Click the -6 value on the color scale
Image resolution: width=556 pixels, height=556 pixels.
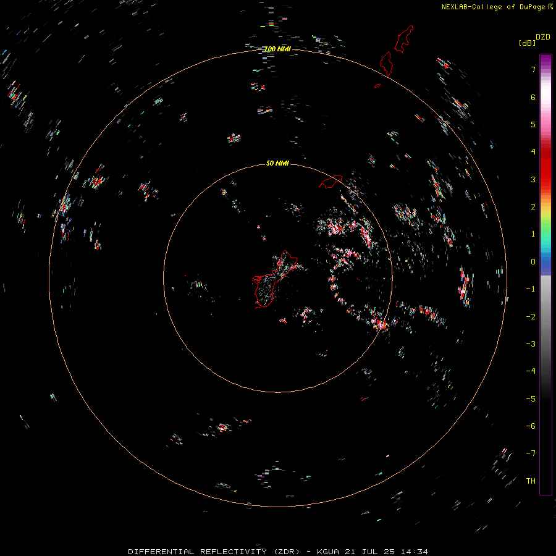531,426
